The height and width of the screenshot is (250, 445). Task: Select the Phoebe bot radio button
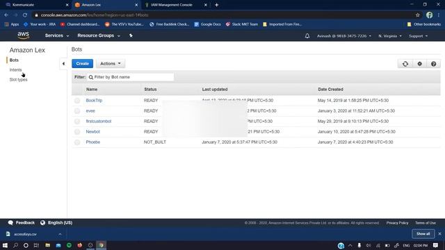77,142
